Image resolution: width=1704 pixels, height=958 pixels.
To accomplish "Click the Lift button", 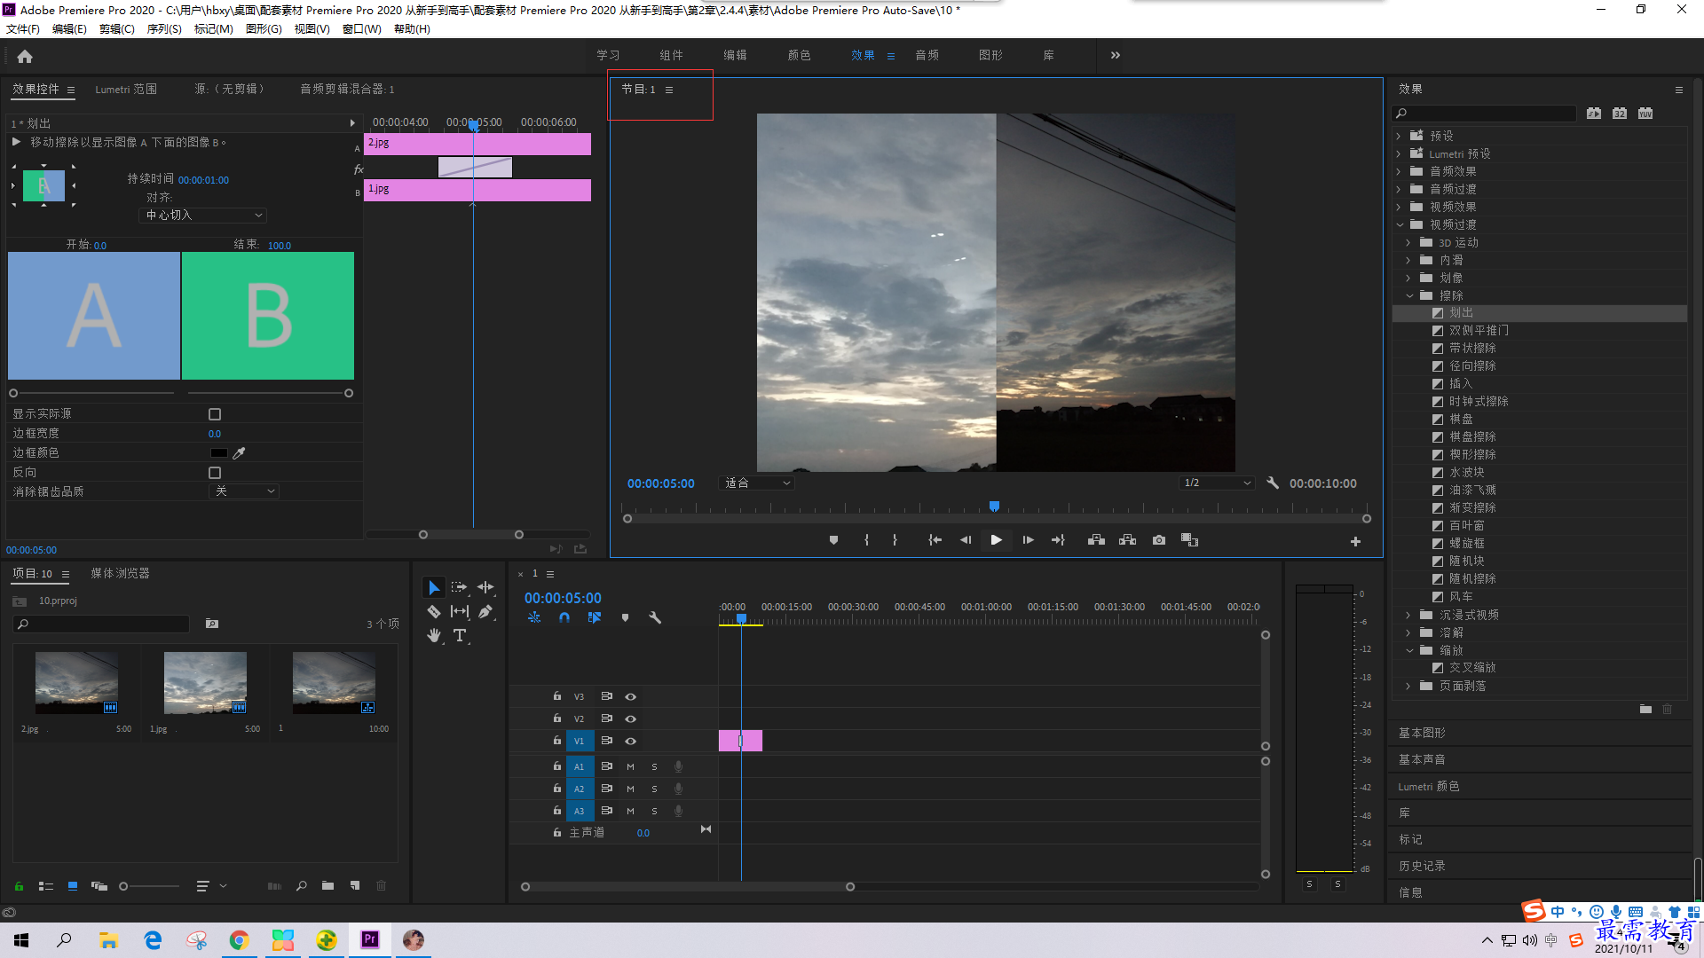I will pos(1096,540).
